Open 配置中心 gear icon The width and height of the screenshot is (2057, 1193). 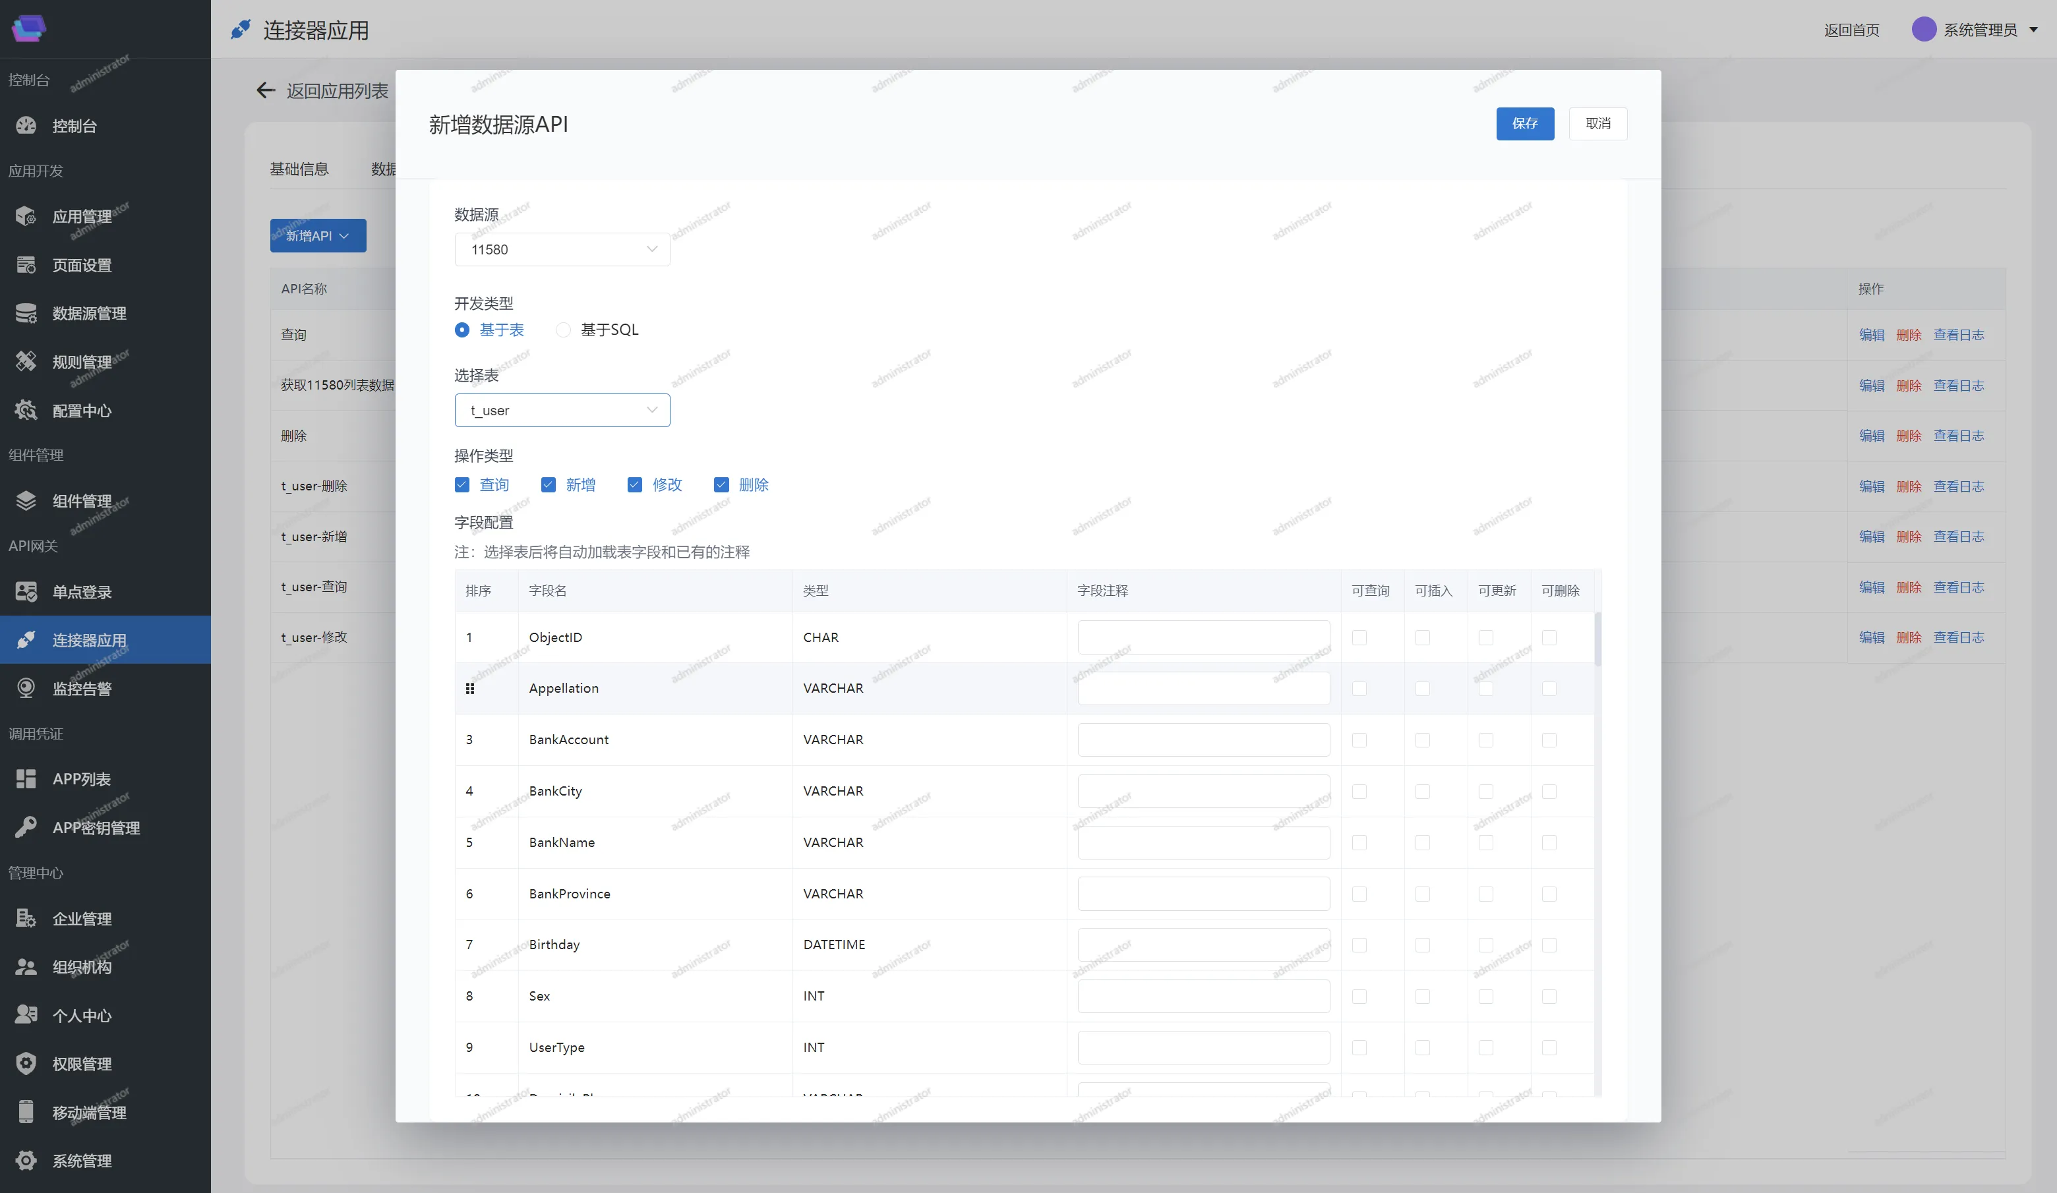pyautogui.click(x=26, y=411)
